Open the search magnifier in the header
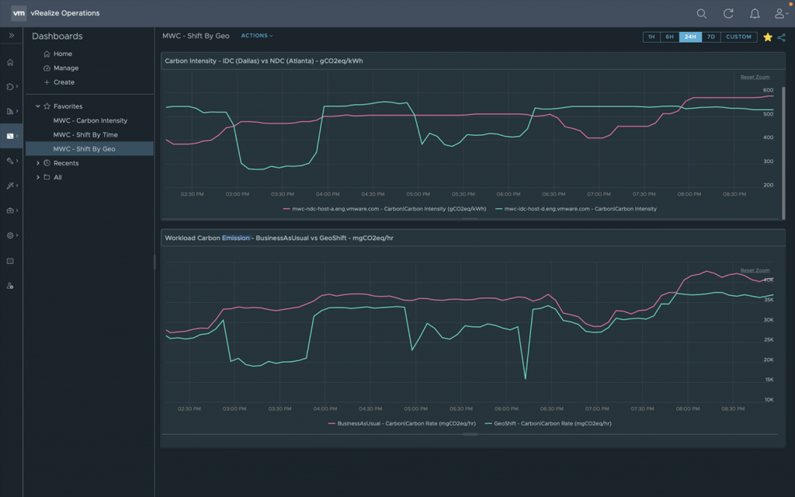 tap(701, 13)
